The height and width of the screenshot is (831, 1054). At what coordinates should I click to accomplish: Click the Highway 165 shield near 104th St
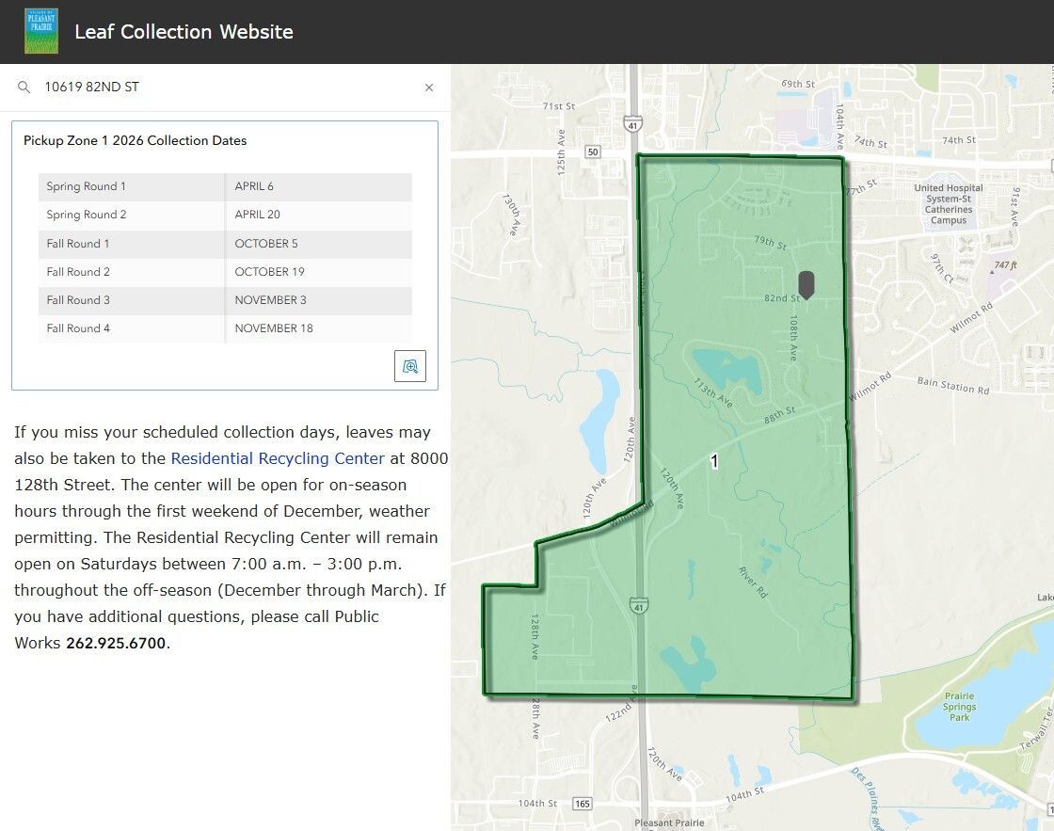point(583,804)
